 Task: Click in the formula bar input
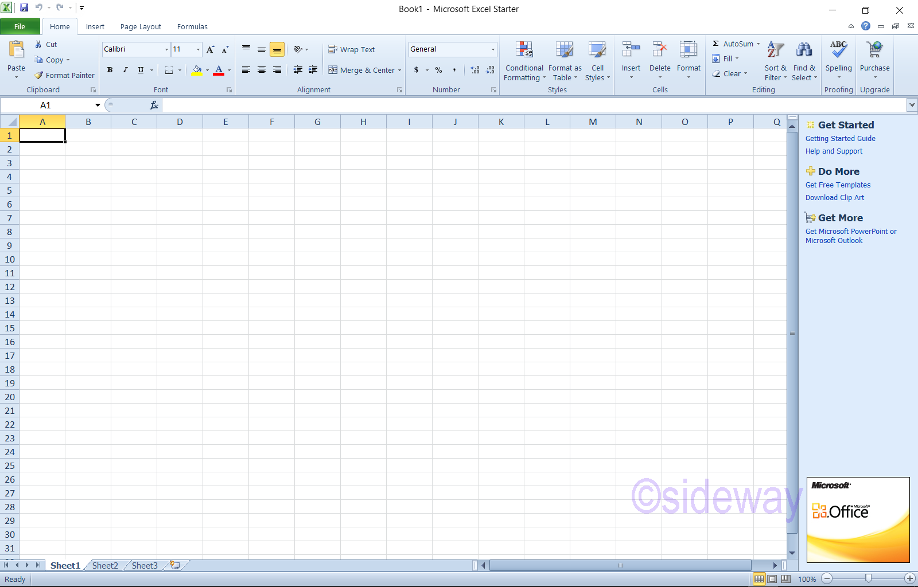pyautogui.click(x=534, y=105)
